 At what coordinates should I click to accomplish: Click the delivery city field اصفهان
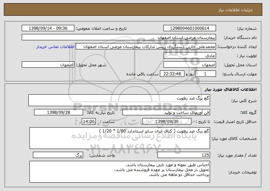[48, 65]
